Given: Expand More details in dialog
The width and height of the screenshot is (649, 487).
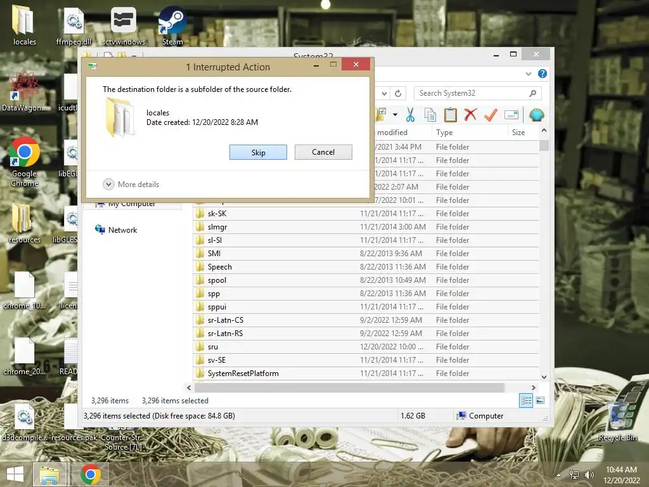Looking at the screenshot, I should pos(131,185).
